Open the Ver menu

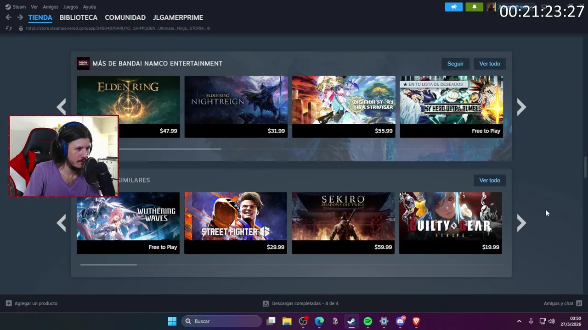[34, 7]
